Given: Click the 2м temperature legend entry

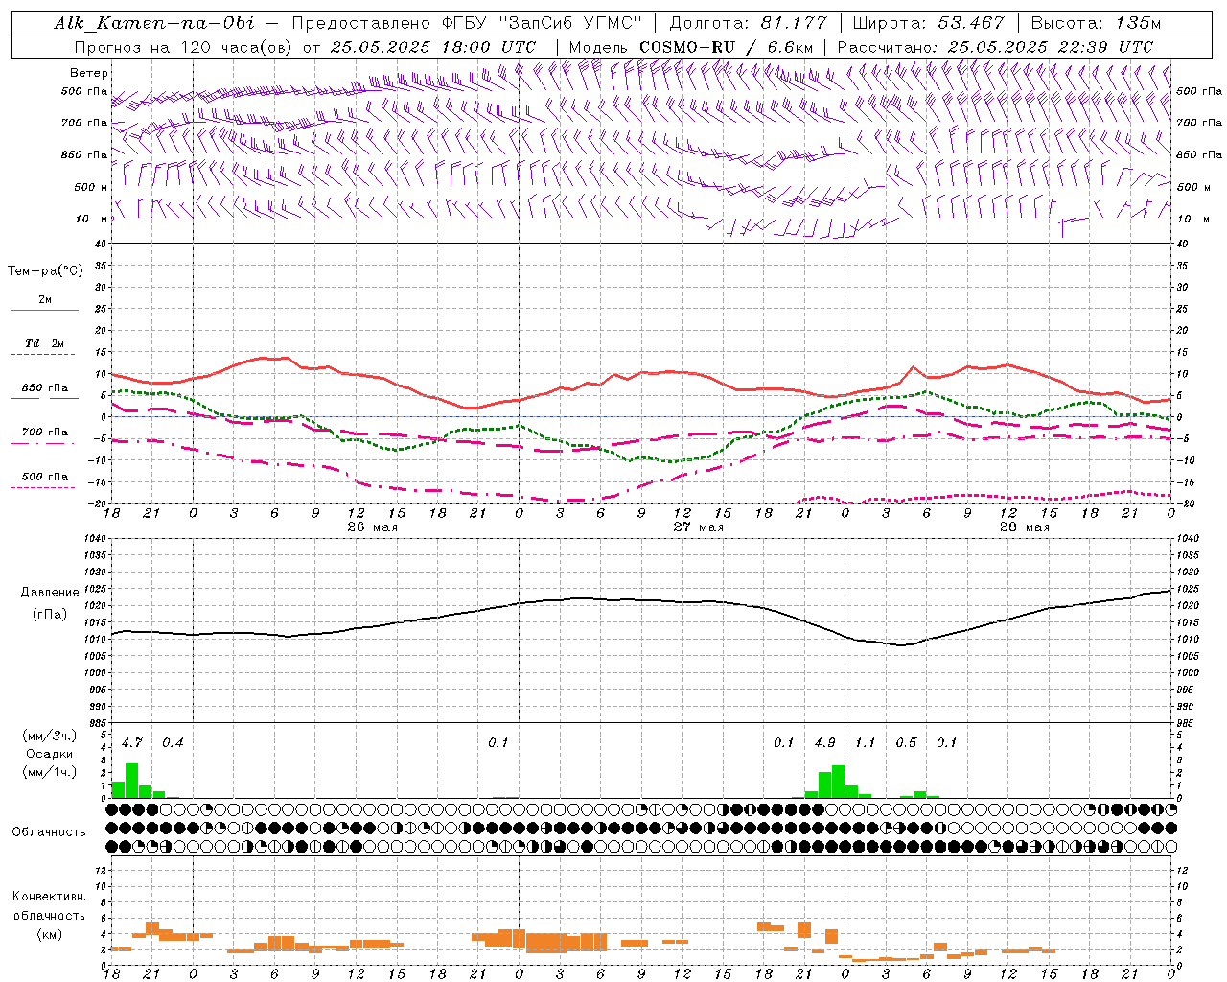Looking at the screenshot, I should (x=44, y=299).
